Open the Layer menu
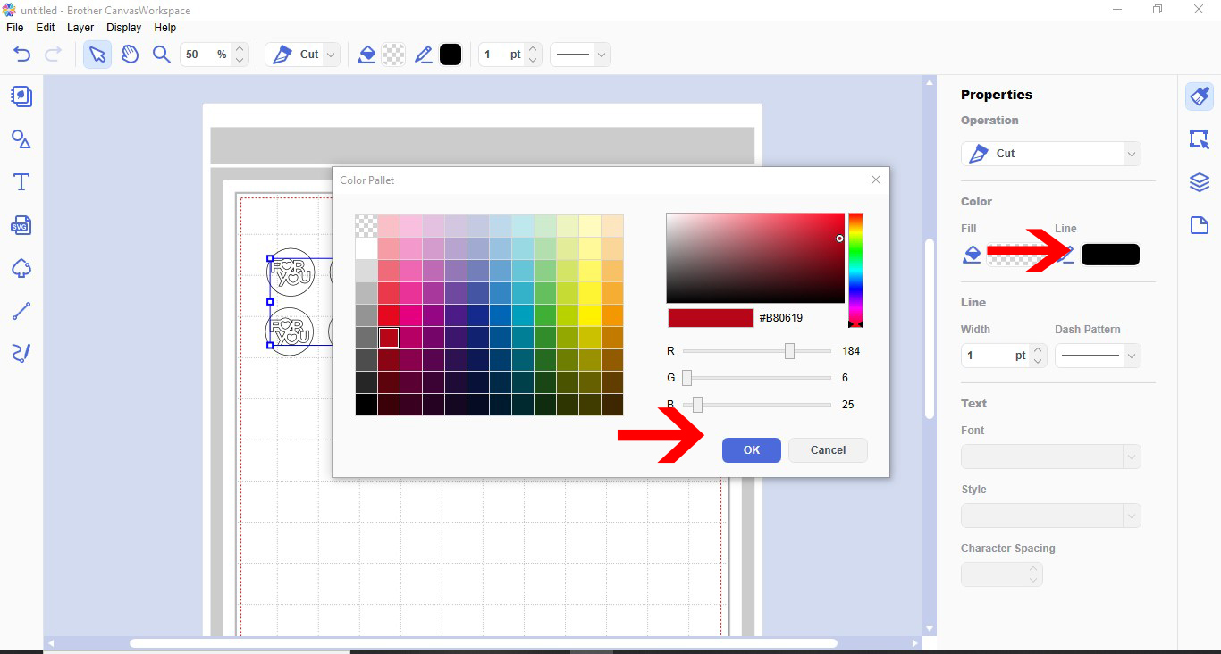Viewport: 1221px width, 654px height. click(x=80, y=28)
